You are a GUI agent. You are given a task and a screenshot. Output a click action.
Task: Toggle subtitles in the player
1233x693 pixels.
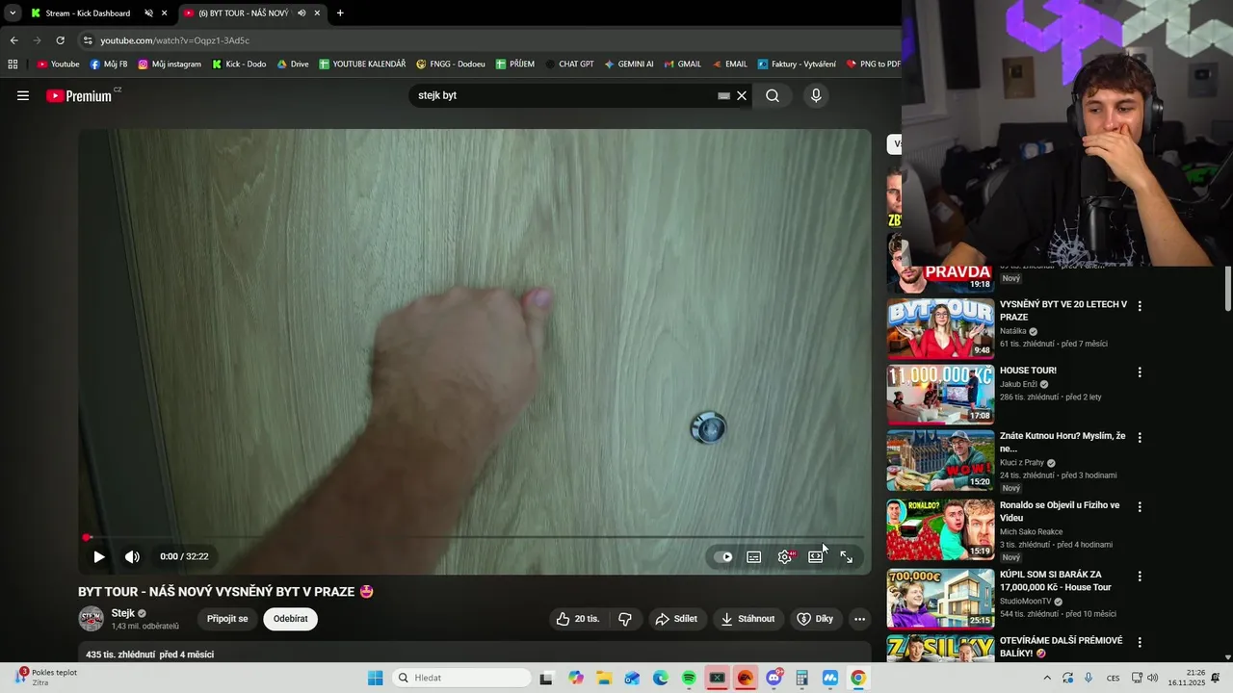tap(754, 556)
